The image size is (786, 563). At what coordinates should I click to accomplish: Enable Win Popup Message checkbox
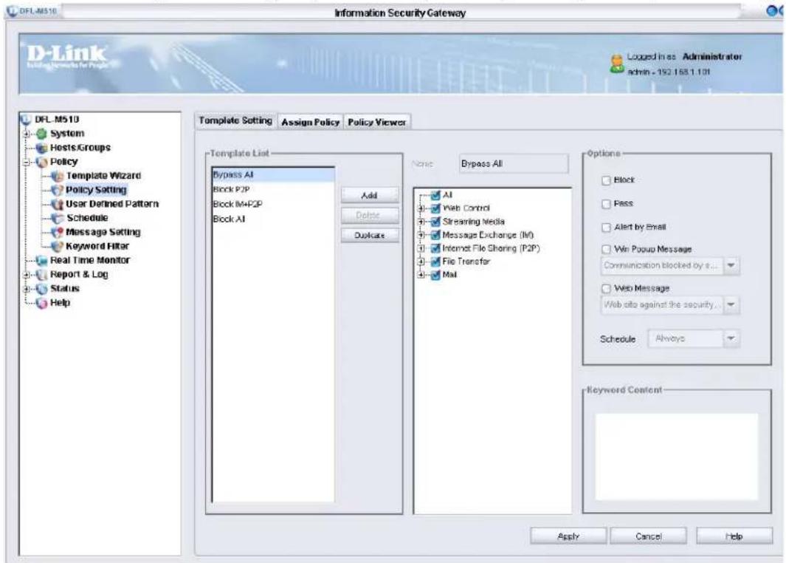point(606,250)
